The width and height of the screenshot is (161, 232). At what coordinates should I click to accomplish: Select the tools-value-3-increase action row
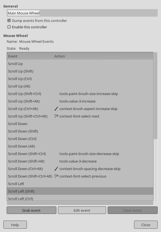(80, 101)
